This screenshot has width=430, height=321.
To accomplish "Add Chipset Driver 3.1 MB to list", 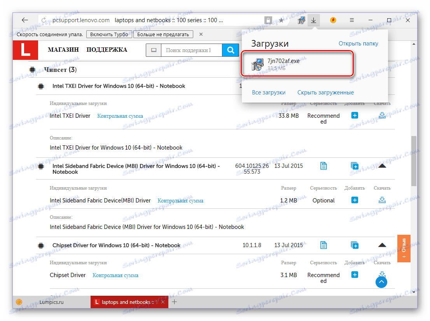I will coord(355,275).
